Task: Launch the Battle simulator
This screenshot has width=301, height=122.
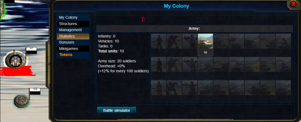Action: point(116,110)
